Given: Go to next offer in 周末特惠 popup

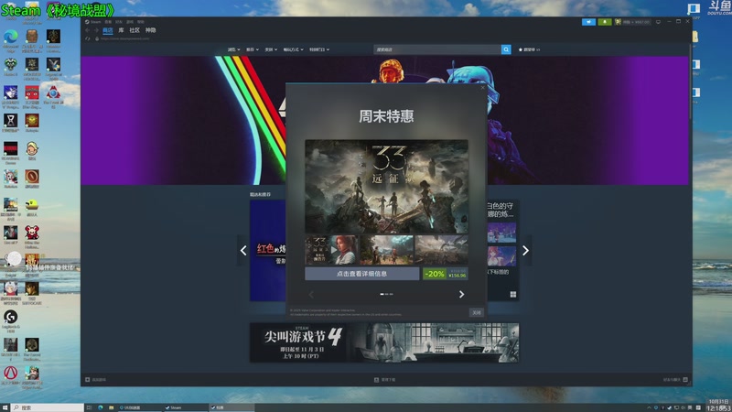Looking at the screenshot, I should point(461,294).
